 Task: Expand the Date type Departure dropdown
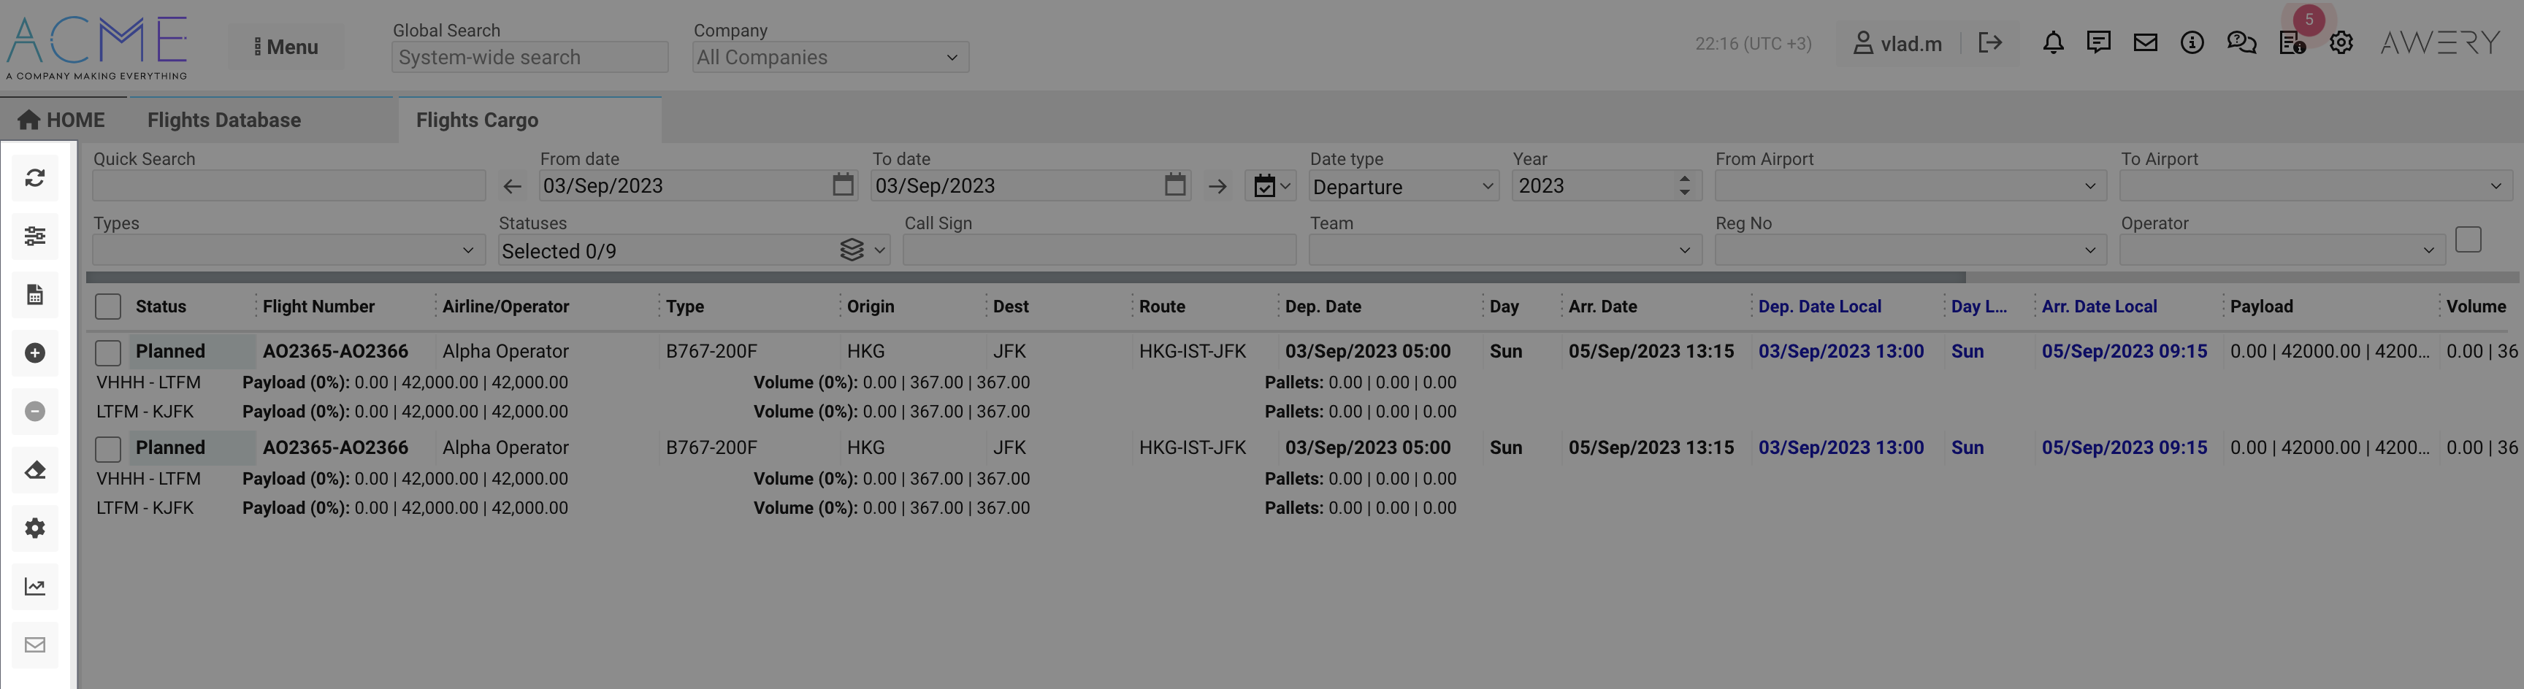pyautogui.click(x=1403, y=186)
